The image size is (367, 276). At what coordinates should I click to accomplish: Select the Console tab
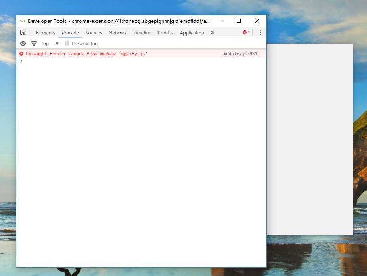[x=70, y=33]
